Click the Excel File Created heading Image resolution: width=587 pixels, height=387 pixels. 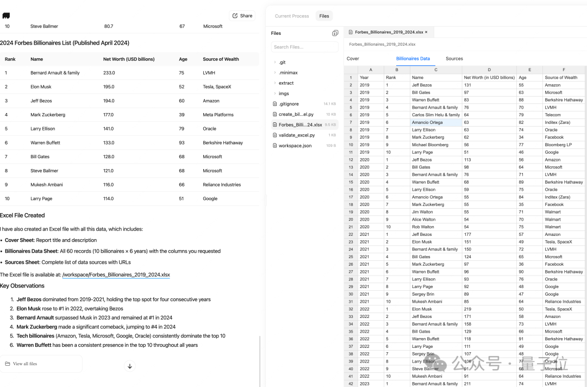[x=22, y=216]
